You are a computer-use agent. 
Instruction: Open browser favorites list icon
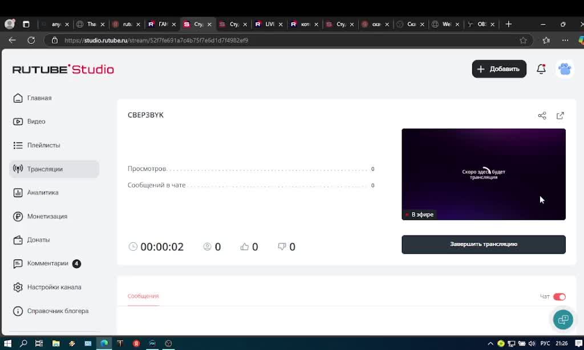(x=546, y=40)
